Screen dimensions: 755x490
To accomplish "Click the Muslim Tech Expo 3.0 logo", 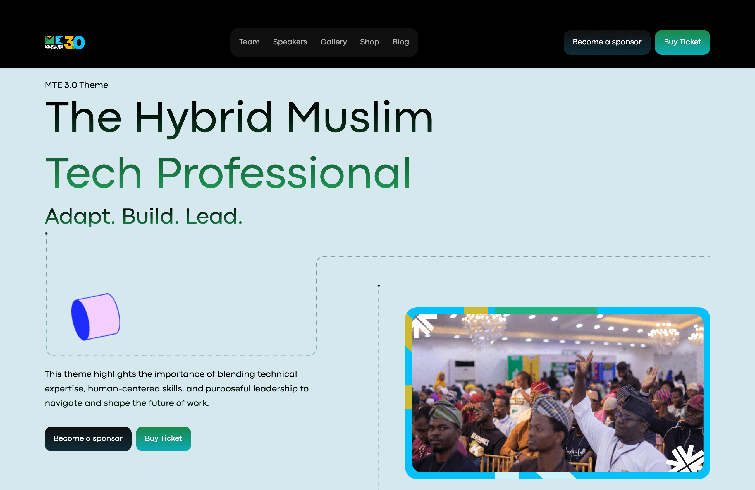I will coord(65,42).
